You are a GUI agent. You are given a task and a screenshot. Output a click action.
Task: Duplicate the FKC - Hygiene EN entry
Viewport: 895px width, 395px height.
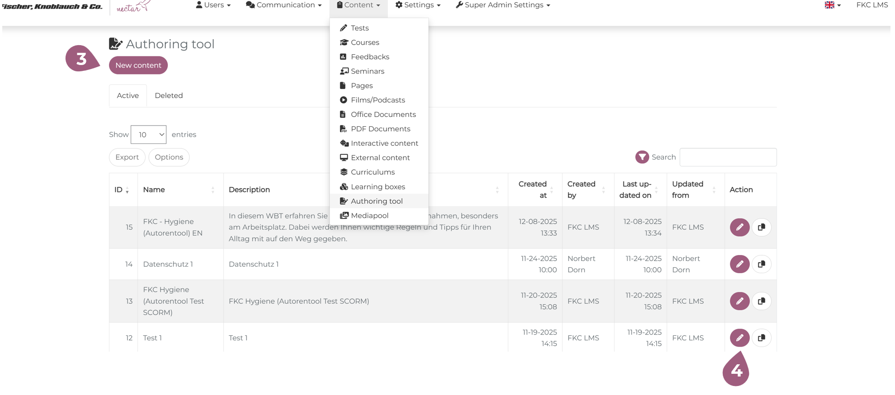pyautogui.click(x=761, y=227)
